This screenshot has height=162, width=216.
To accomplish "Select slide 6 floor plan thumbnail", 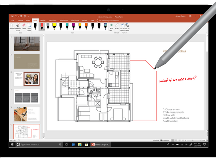I will click(x=27, y=131).
